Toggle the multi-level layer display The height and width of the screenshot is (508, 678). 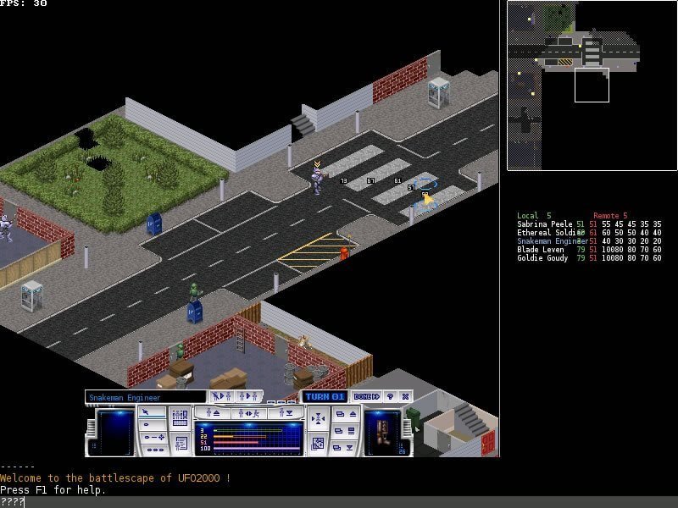pos(347,431)
